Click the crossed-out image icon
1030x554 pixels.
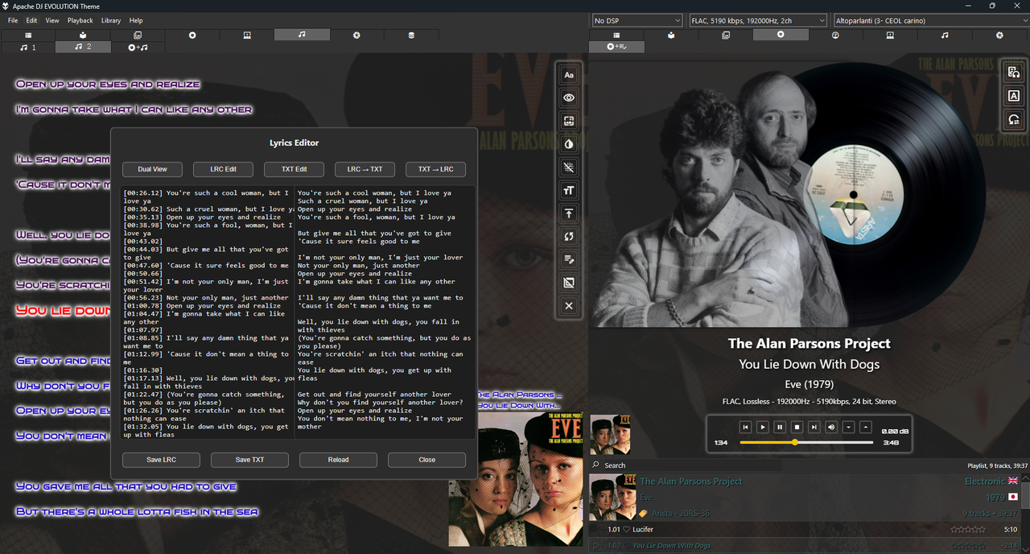tap(569, 283)
